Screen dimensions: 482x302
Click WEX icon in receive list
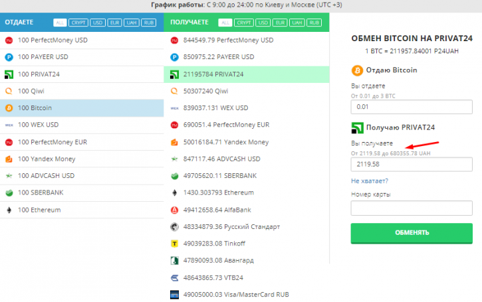click(x=174, y=108)
